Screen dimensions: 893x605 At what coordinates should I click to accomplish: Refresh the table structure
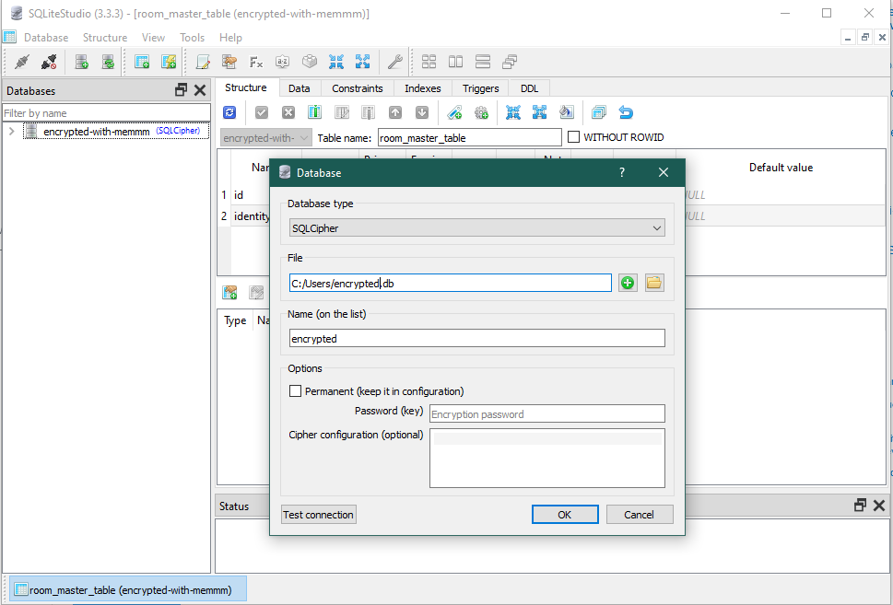(x=229, y=112)
